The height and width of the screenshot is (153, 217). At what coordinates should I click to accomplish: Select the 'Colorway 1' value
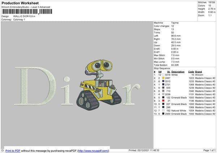tap(19, 19)
